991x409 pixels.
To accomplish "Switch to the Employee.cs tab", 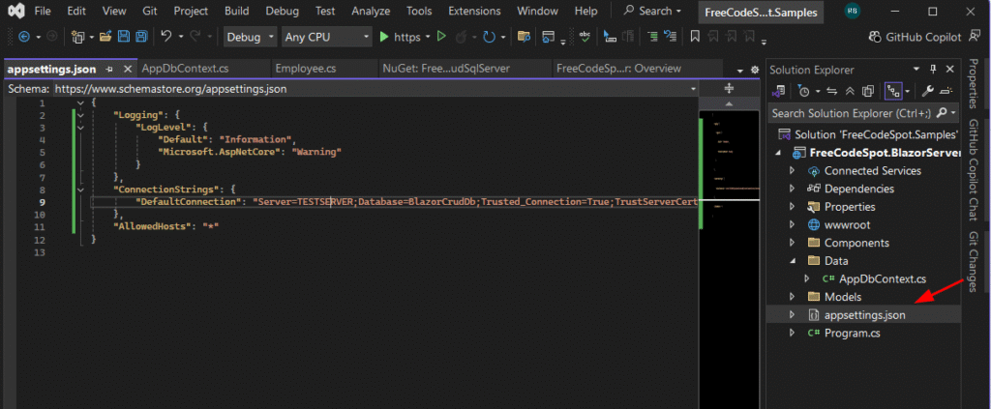I will pyautogui.click(x=306, y=68).
